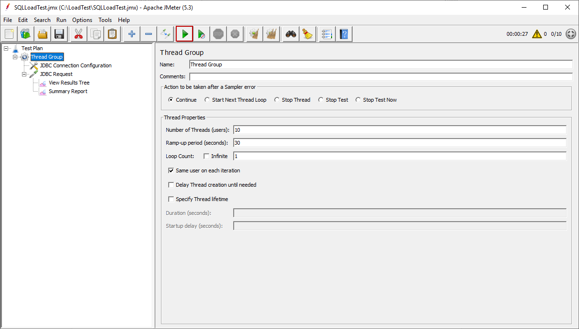
Task: Select View Results Tree listener
Action: [69, 83]
